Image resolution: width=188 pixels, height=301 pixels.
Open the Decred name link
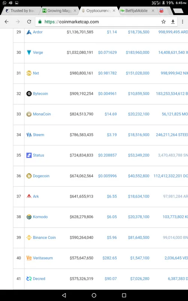pyautogui.click(x=39, y=278)
